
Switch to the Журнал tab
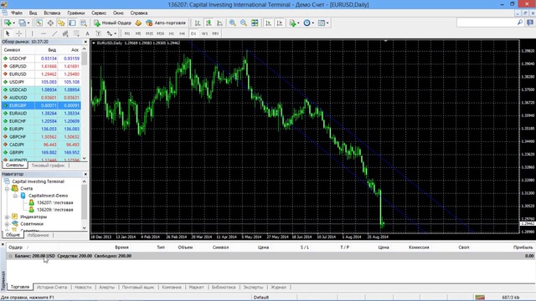279,288
